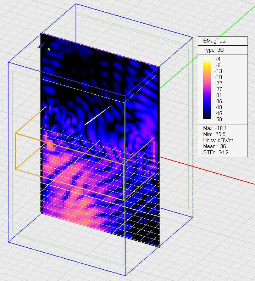255x281 pixels.
Task: Select the small yellow cone marker
Action: click(x=49, y=49)
